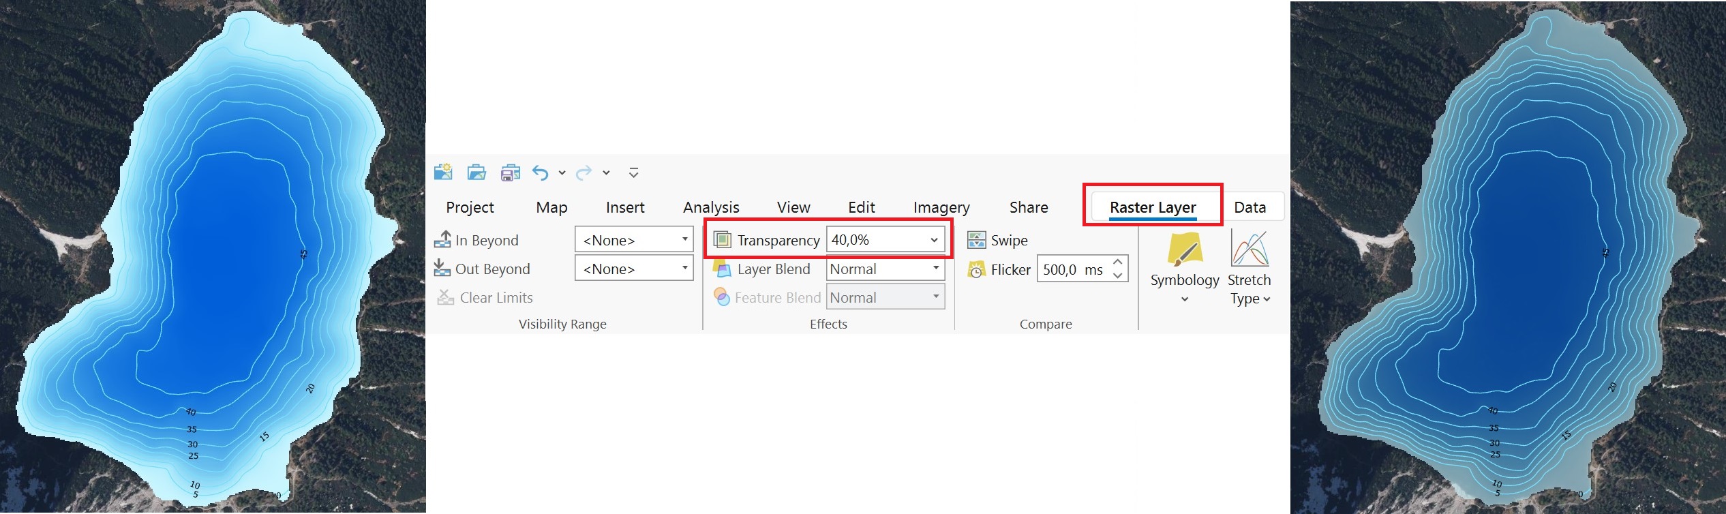Click the Save Project icon
The width and height of the screenshot is (1726, 514).
click(510, 172)
